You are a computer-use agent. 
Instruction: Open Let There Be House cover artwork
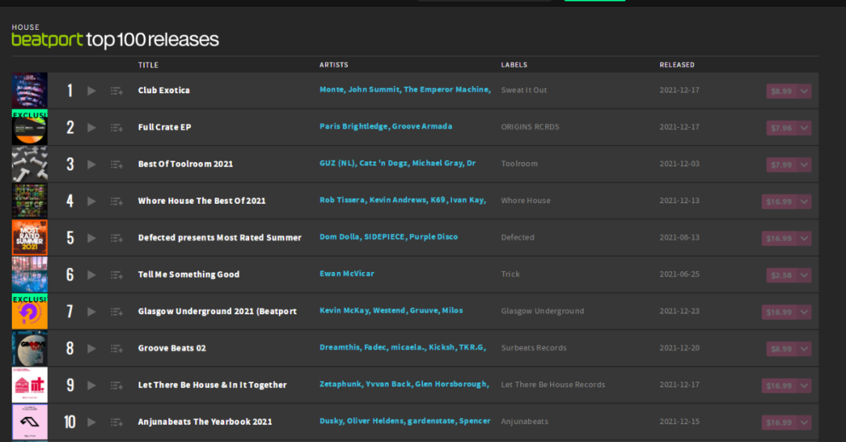click(x=30, y=385)
